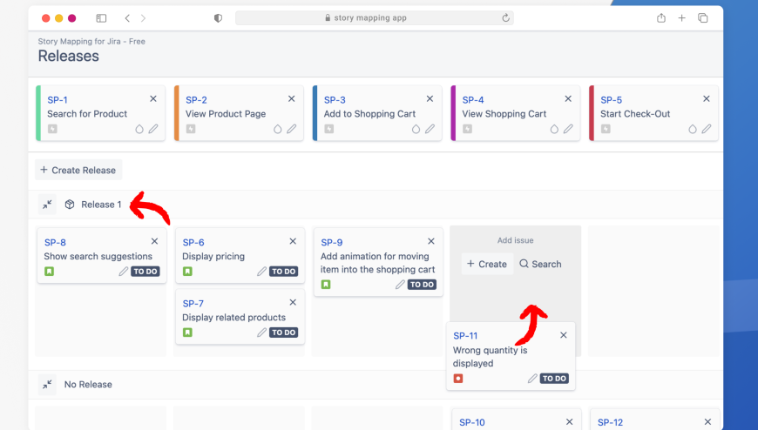Viewport: 758px width, 430px height.
Task: Edit SP-4 View Shopping Cart epic
Action: (x=568, y=129)
